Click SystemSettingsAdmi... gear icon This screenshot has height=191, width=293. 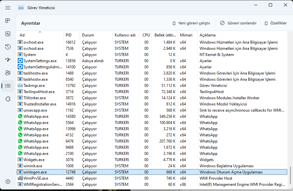point(20,67)
